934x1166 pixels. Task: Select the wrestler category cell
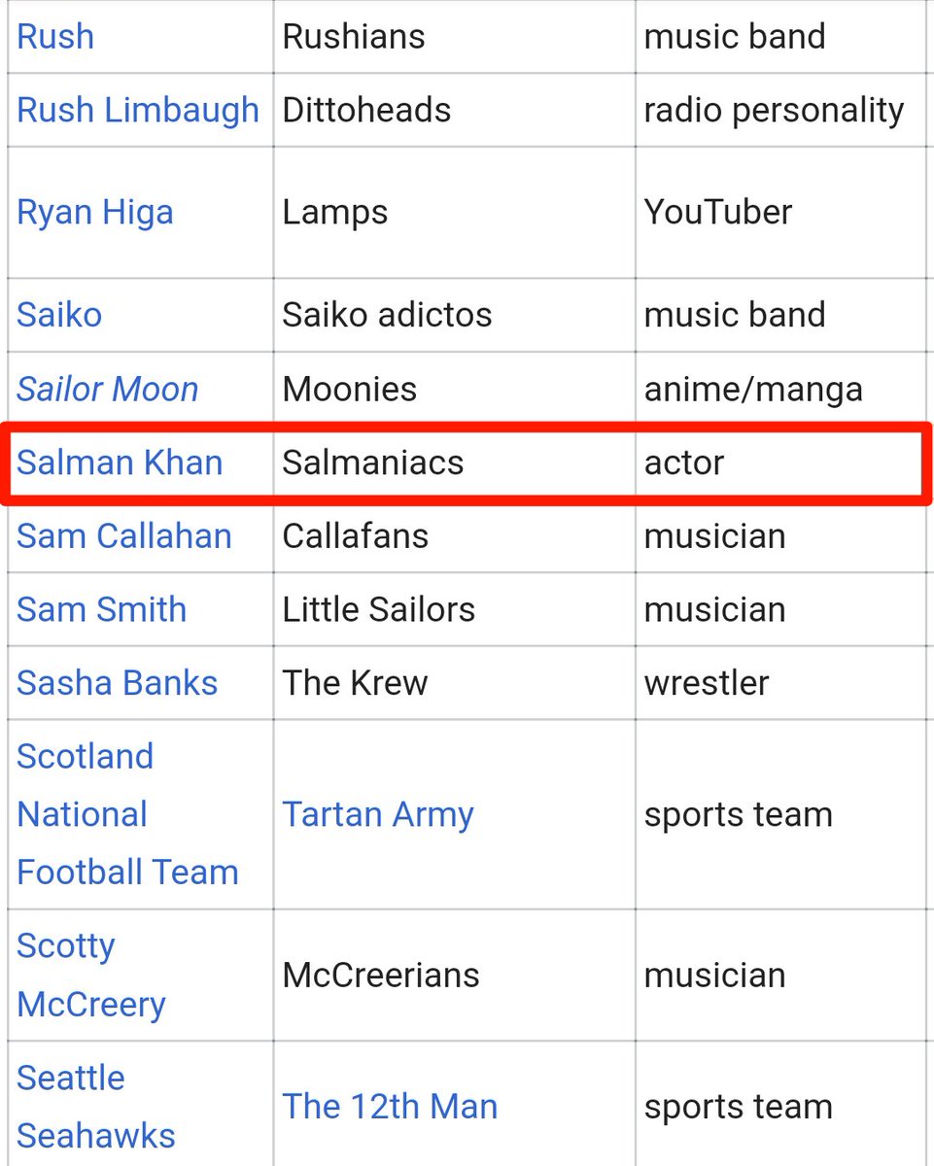pyautogui.click(x=780, y=683)
